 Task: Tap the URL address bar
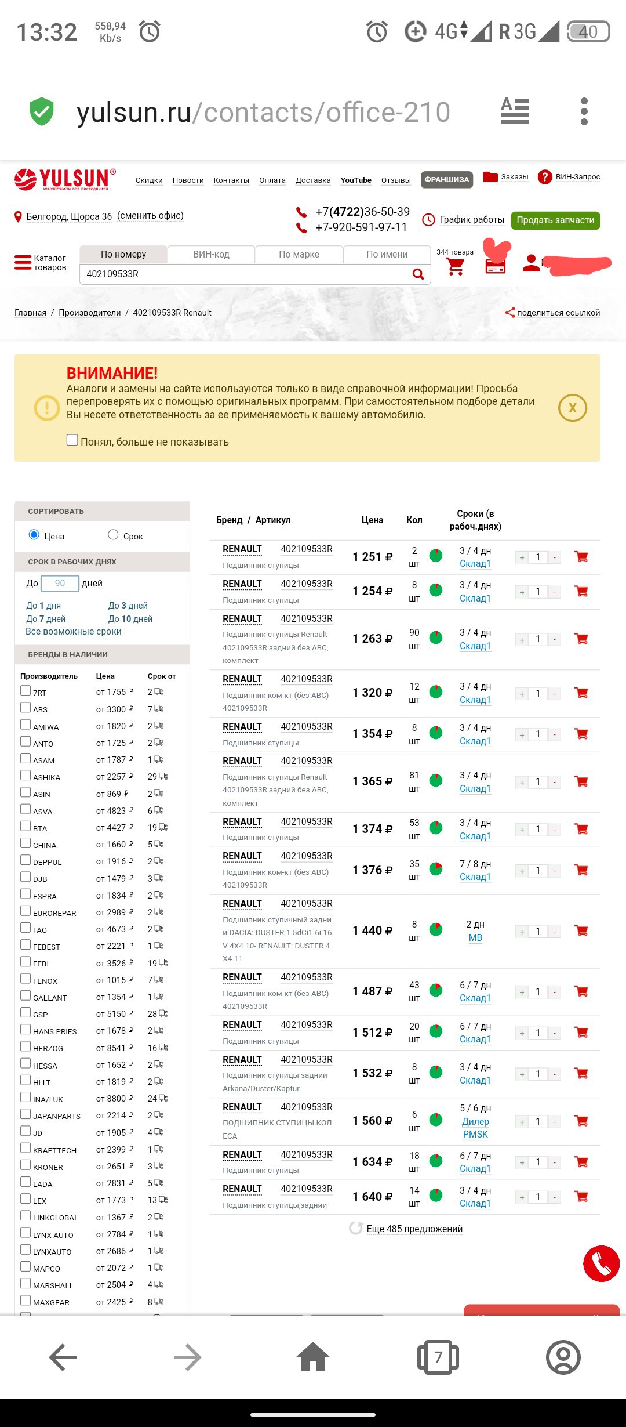pos(264,112)
